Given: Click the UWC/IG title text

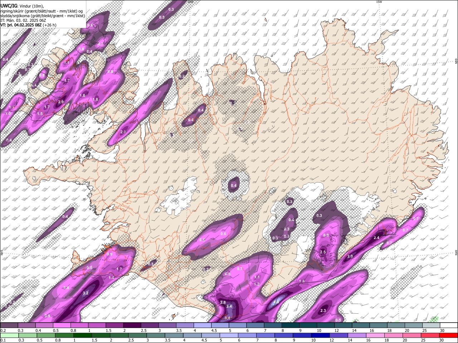Looking at the screenshot, I should 9,6.
